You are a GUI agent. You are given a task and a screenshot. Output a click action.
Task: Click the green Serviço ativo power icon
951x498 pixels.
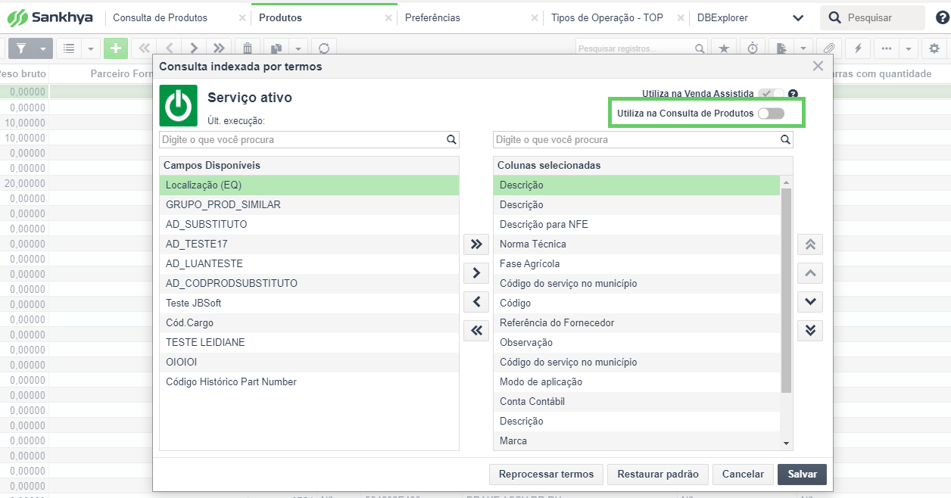click(x=179, y=106)
